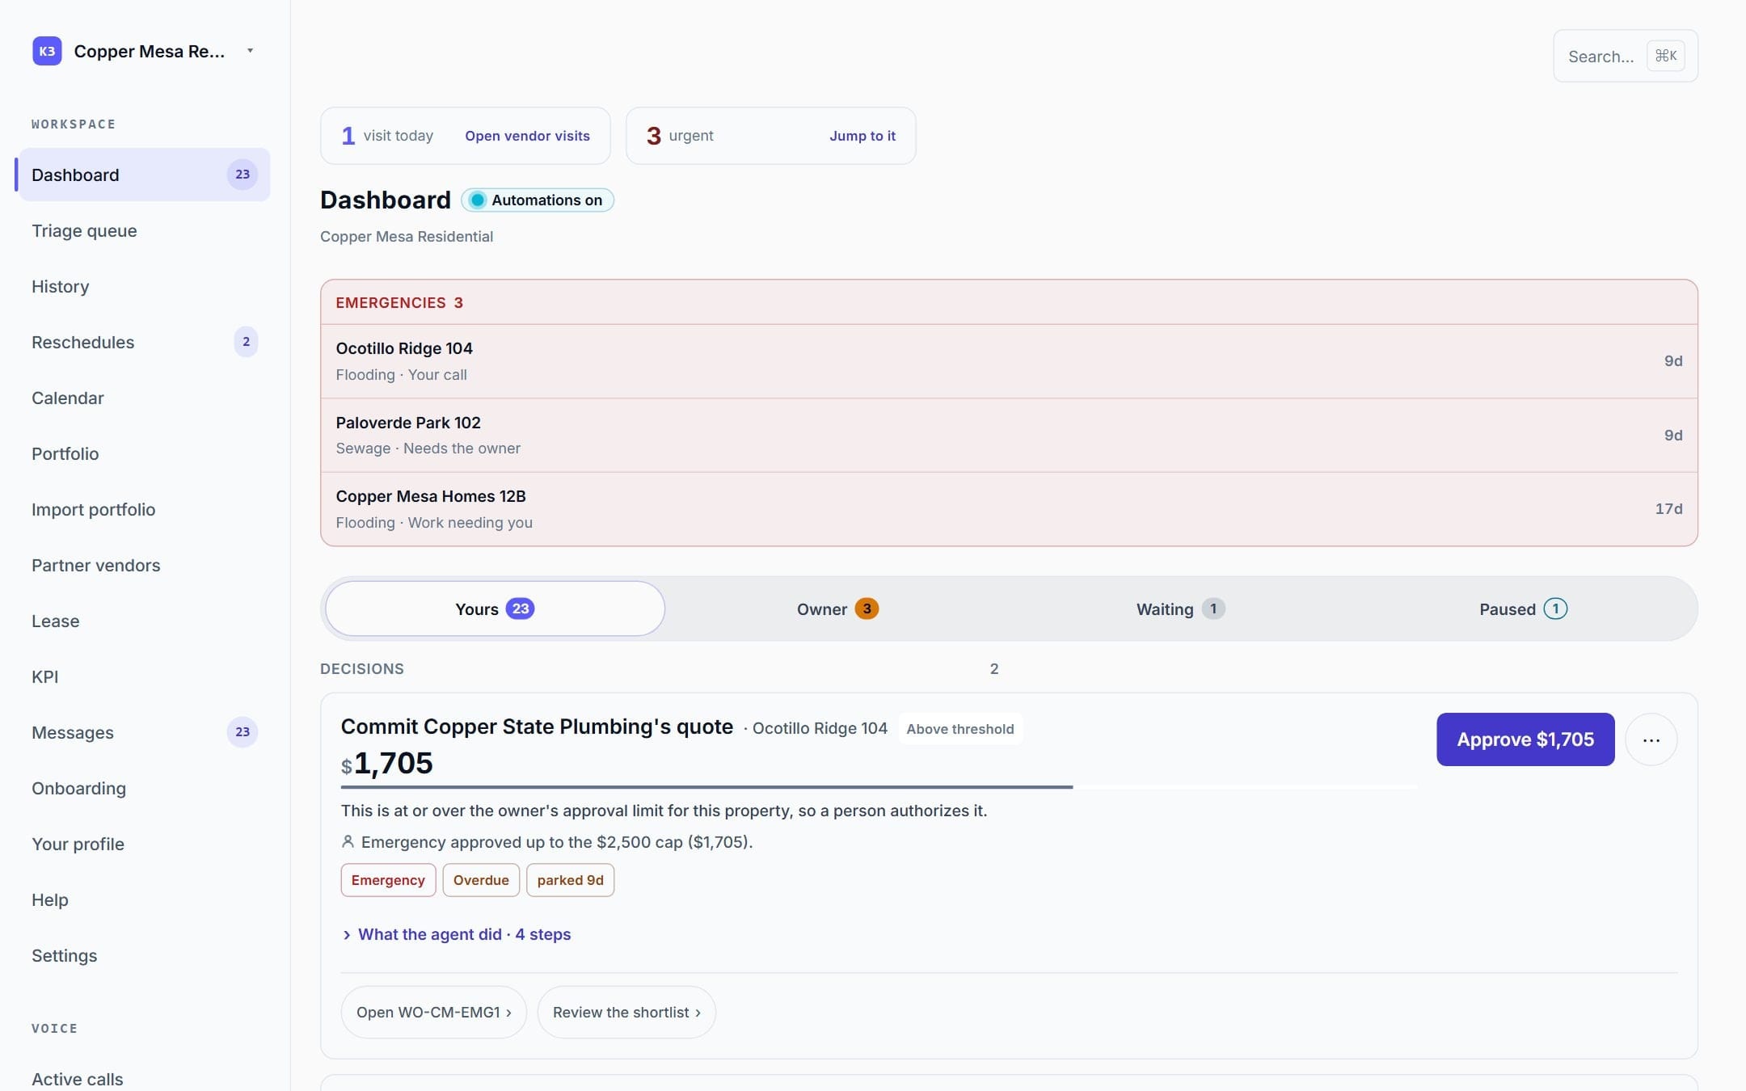Go to Triage queue
Image resolution: width=1746 pixels, height=1091 pixels.
tap(144, 230)
